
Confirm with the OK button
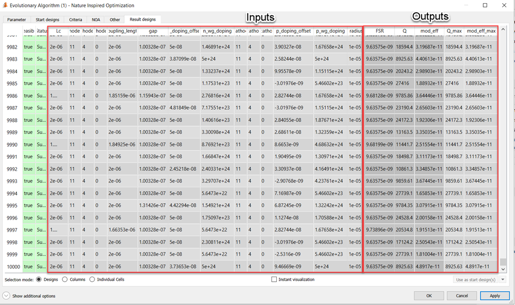coord(429,296)
